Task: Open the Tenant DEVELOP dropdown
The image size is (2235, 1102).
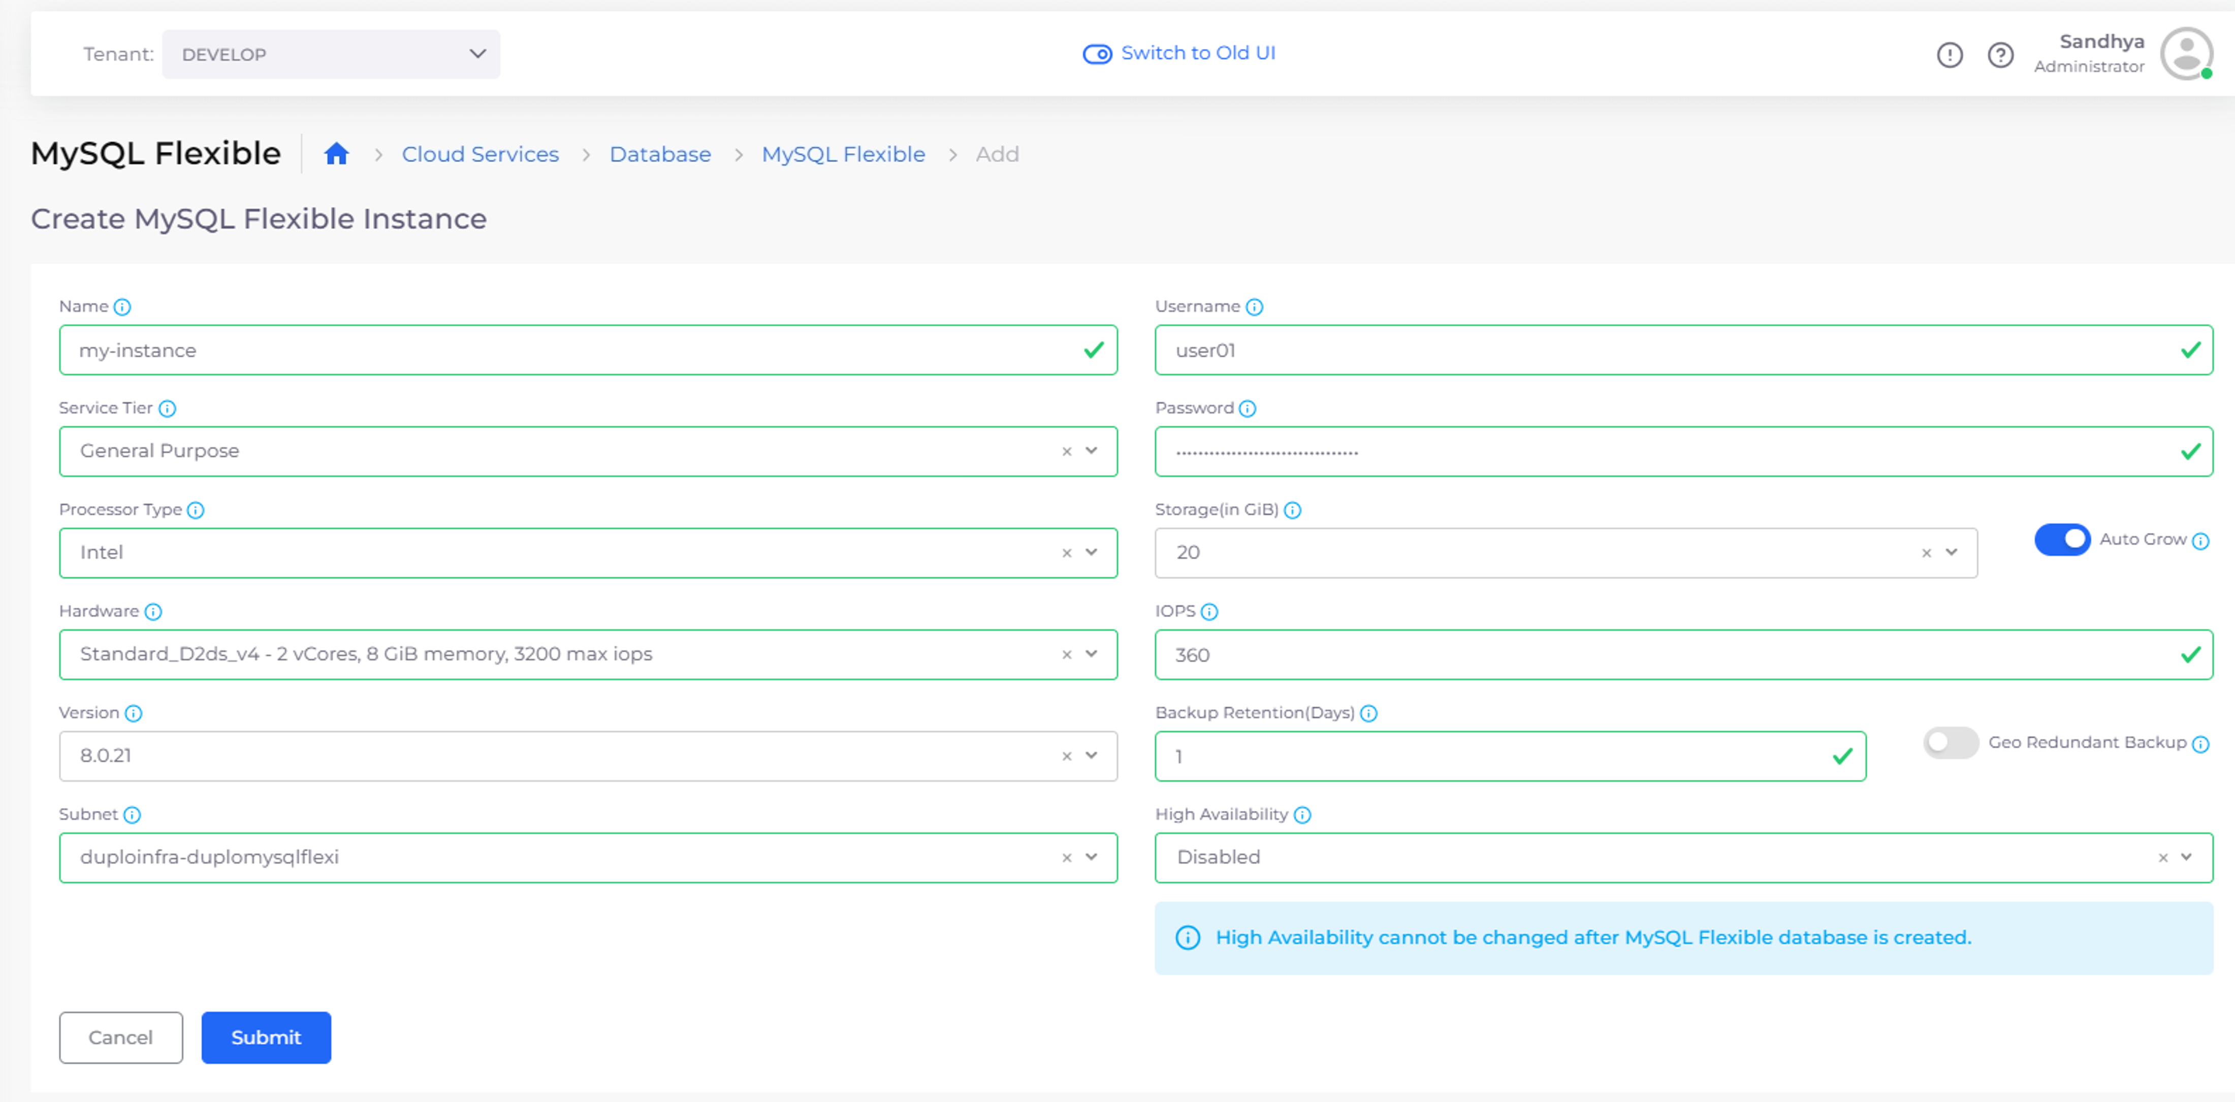Action: point(331,54)
